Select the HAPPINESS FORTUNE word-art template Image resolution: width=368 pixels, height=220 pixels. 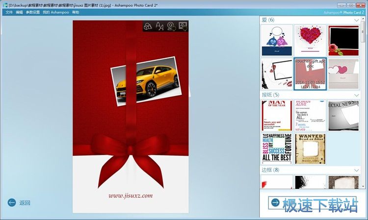point(277,149)
